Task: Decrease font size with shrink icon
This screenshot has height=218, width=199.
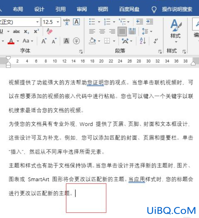Action: tap(54, 41)
